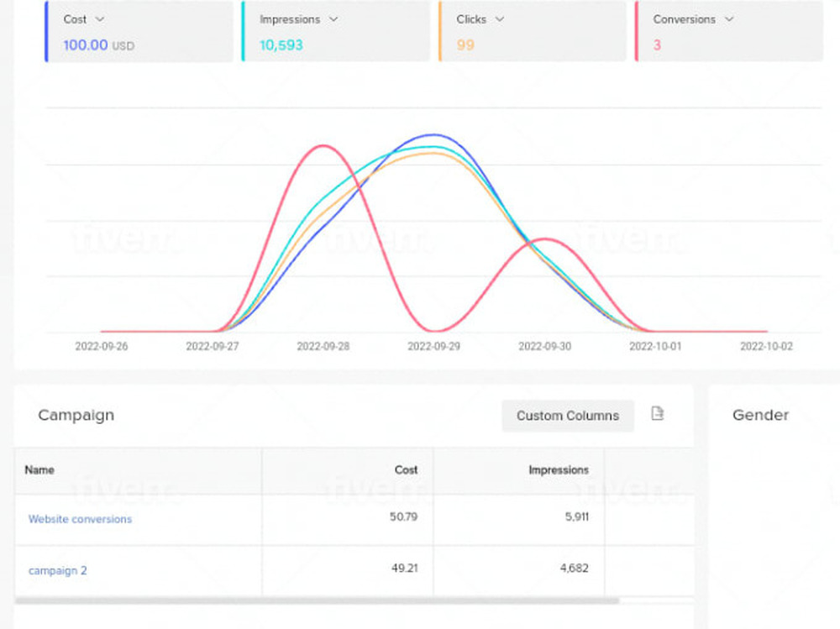Open the Cost metric dropdown
Image resolution: width=840 pixels, height=629 pixels.
pos(100,19)
